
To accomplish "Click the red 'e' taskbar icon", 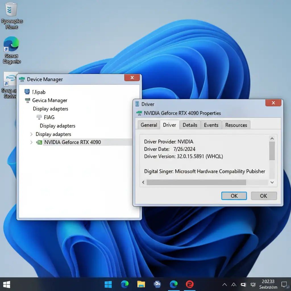I will pos(190,284).
